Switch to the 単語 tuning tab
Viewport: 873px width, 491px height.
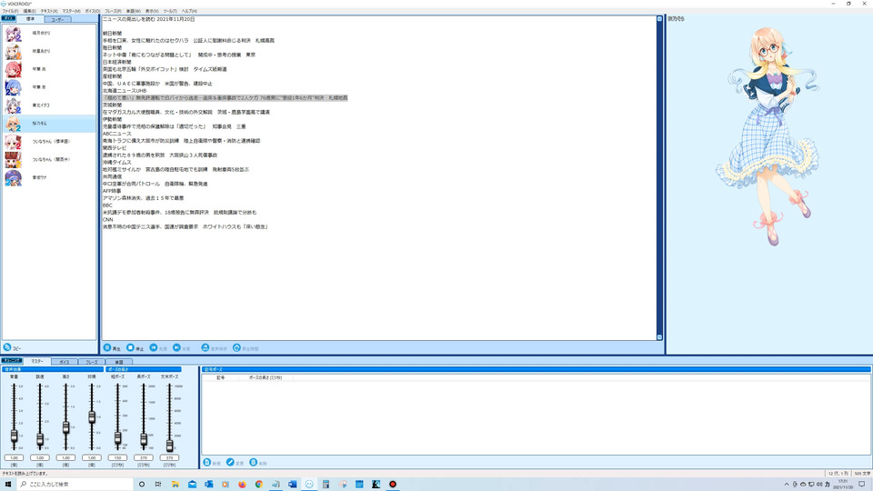coord(118,362)
